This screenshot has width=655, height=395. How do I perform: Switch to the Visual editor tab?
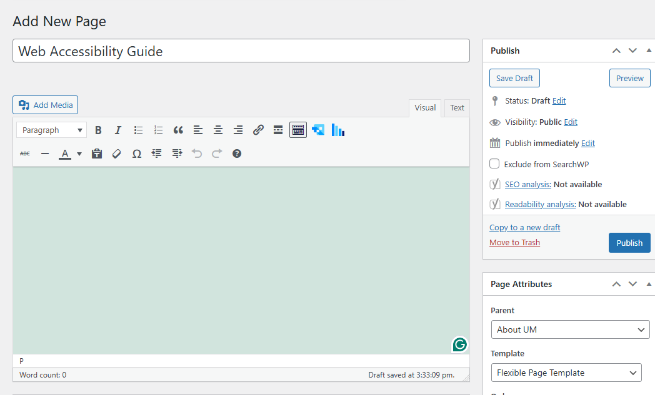425,107
